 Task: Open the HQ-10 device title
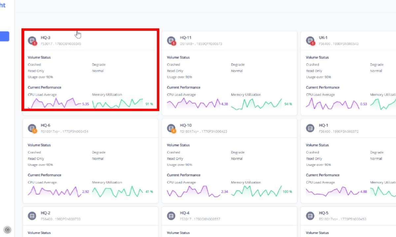coord(185,125)
